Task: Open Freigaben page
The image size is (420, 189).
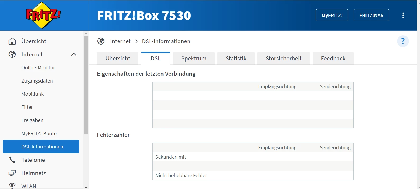Action: pyautogui.click(x=32, y=120)
